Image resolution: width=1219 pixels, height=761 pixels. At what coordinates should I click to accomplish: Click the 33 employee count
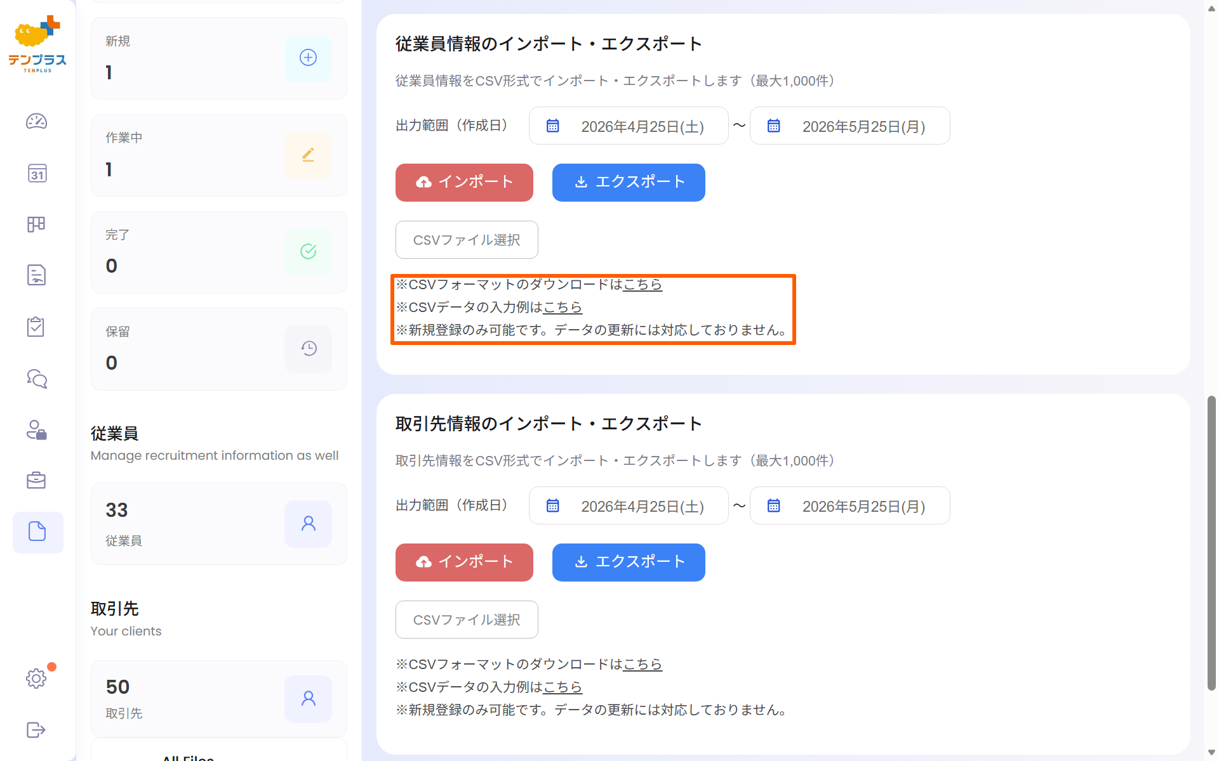(x=117, y=510)
